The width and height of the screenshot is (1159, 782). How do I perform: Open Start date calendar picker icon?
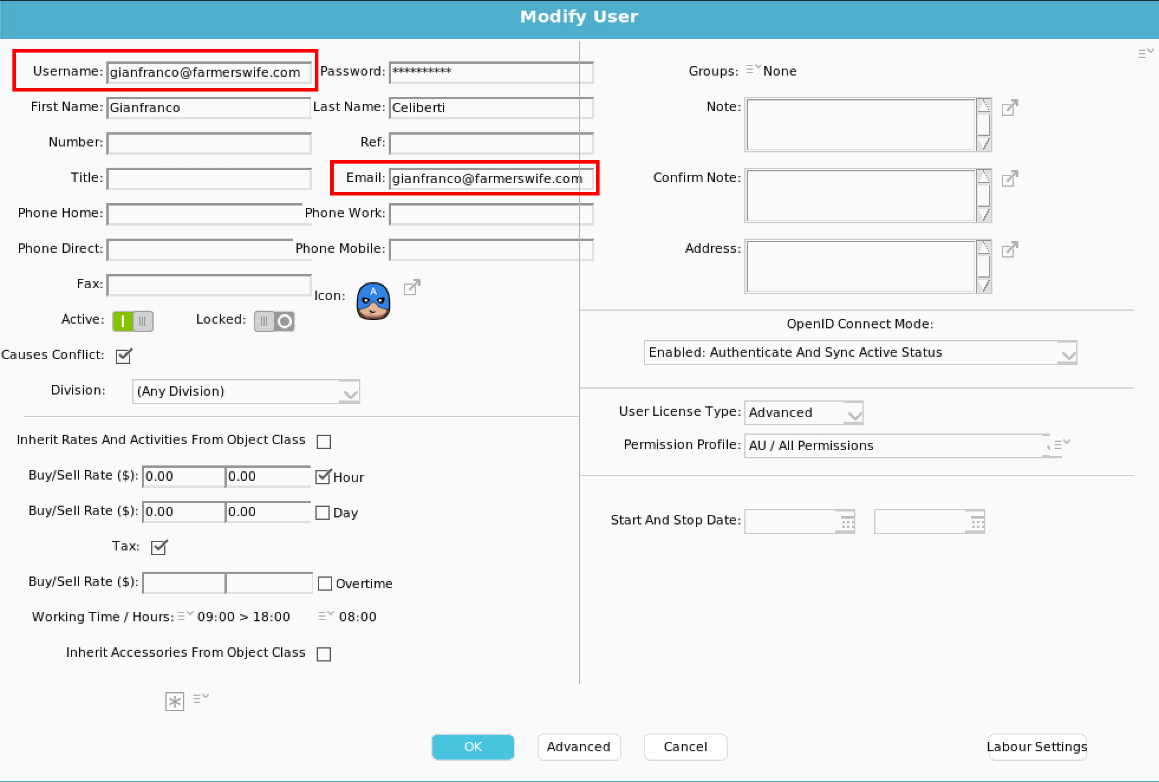[848, 522]
